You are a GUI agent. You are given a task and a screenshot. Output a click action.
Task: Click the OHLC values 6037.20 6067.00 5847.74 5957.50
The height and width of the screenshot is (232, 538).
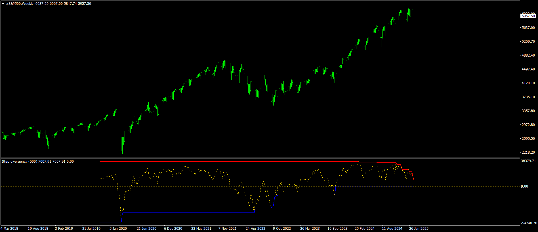click(x=63, y=4)
